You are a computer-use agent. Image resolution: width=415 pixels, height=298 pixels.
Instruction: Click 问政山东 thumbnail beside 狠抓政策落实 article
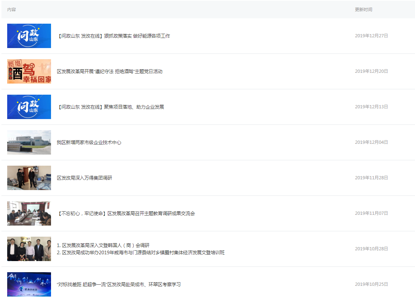[29, 36]
